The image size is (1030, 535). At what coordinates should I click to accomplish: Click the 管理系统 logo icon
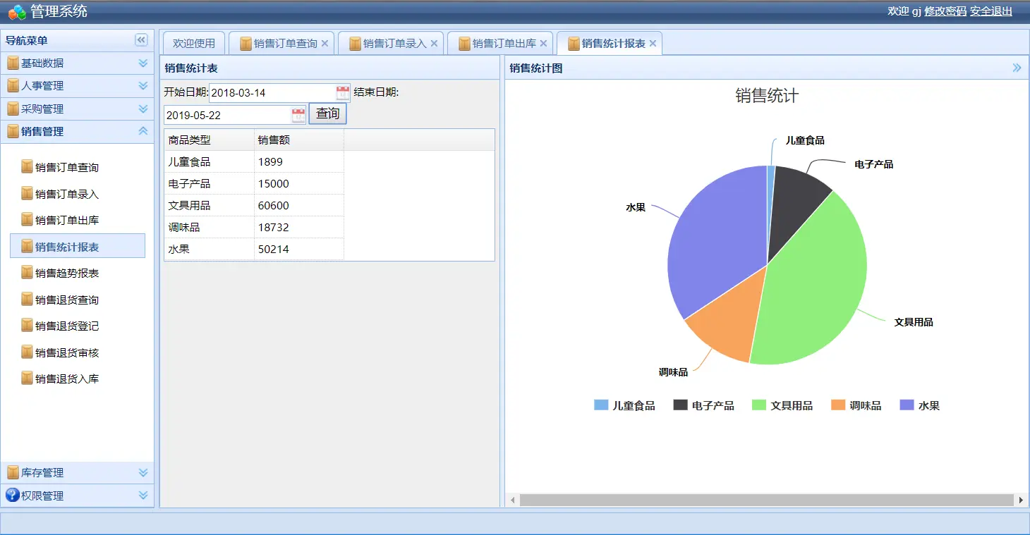pyautogui.click(x=17, y=12)
